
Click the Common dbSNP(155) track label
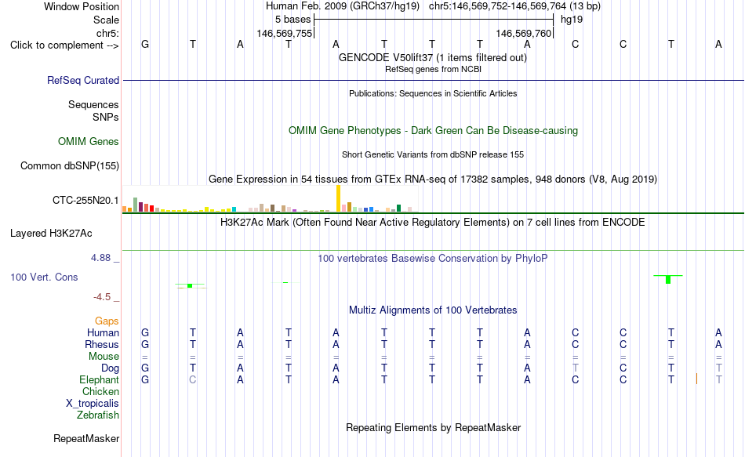[x=70, y=166]
